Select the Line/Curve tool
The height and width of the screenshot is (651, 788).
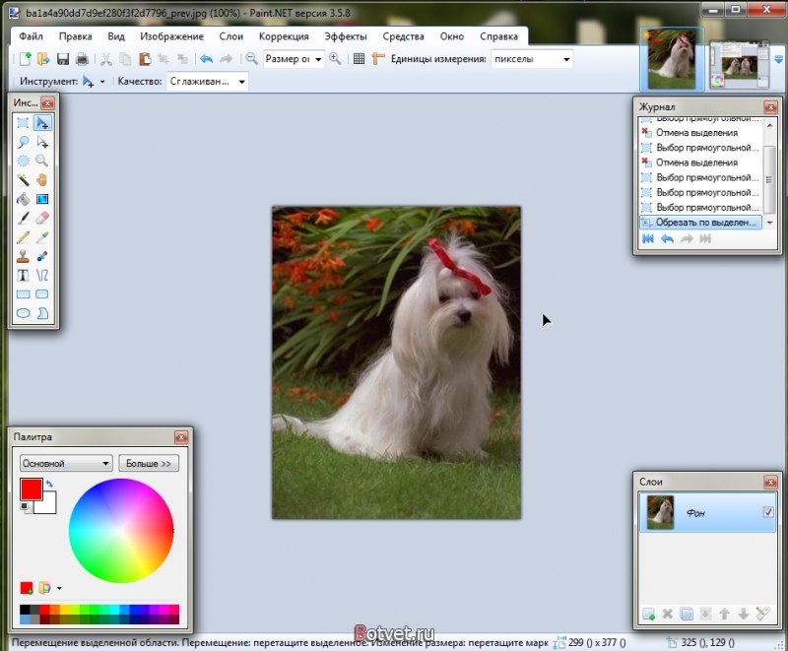42,275
